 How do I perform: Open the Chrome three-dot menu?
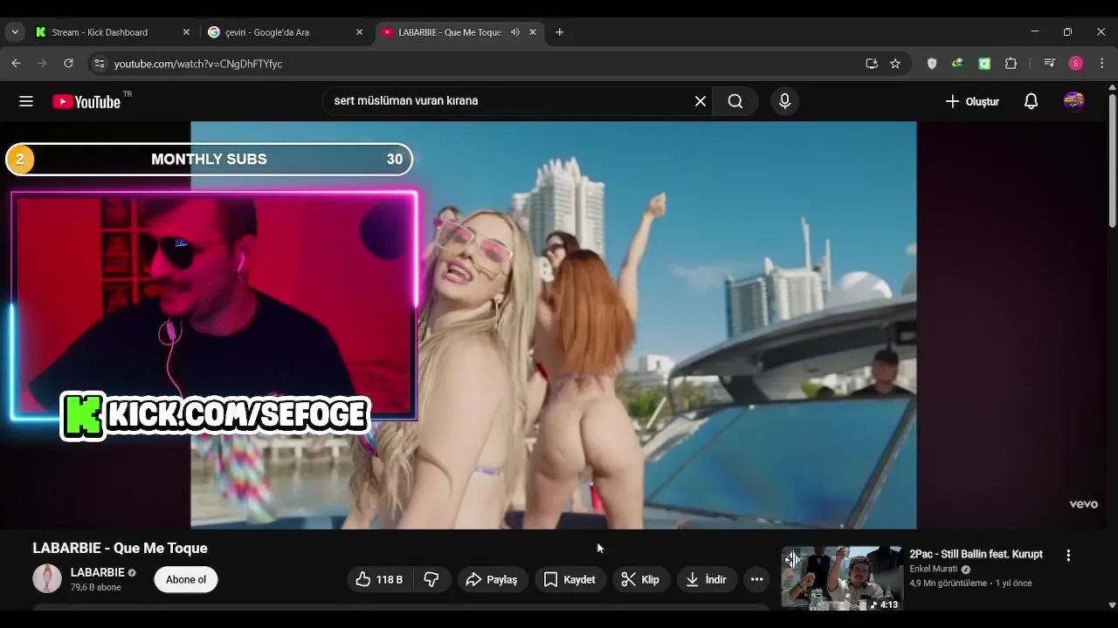pos(1101,64)
